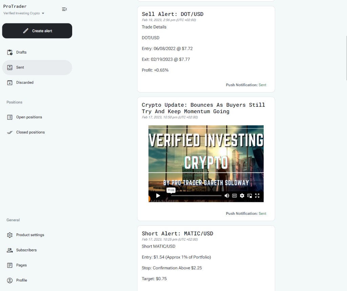
Task: Open the Open positions page
Action: point(37,117)
